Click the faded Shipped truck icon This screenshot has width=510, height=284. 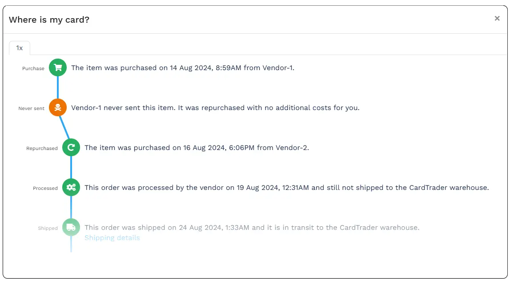(71, 227)
